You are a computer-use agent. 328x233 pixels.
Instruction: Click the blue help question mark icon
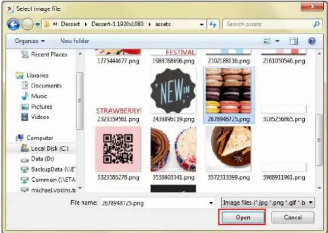(x=312, y=41)
